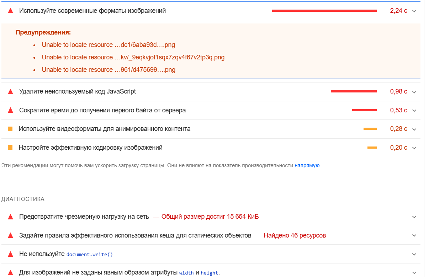Click warning about …961/d475699….png resource
The image size is (429, 277).
(x=108, y=70)
